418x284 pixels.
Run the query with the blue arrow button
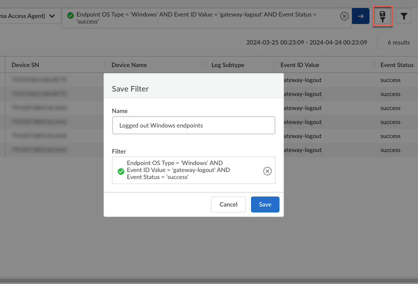(x=360, y=16)
